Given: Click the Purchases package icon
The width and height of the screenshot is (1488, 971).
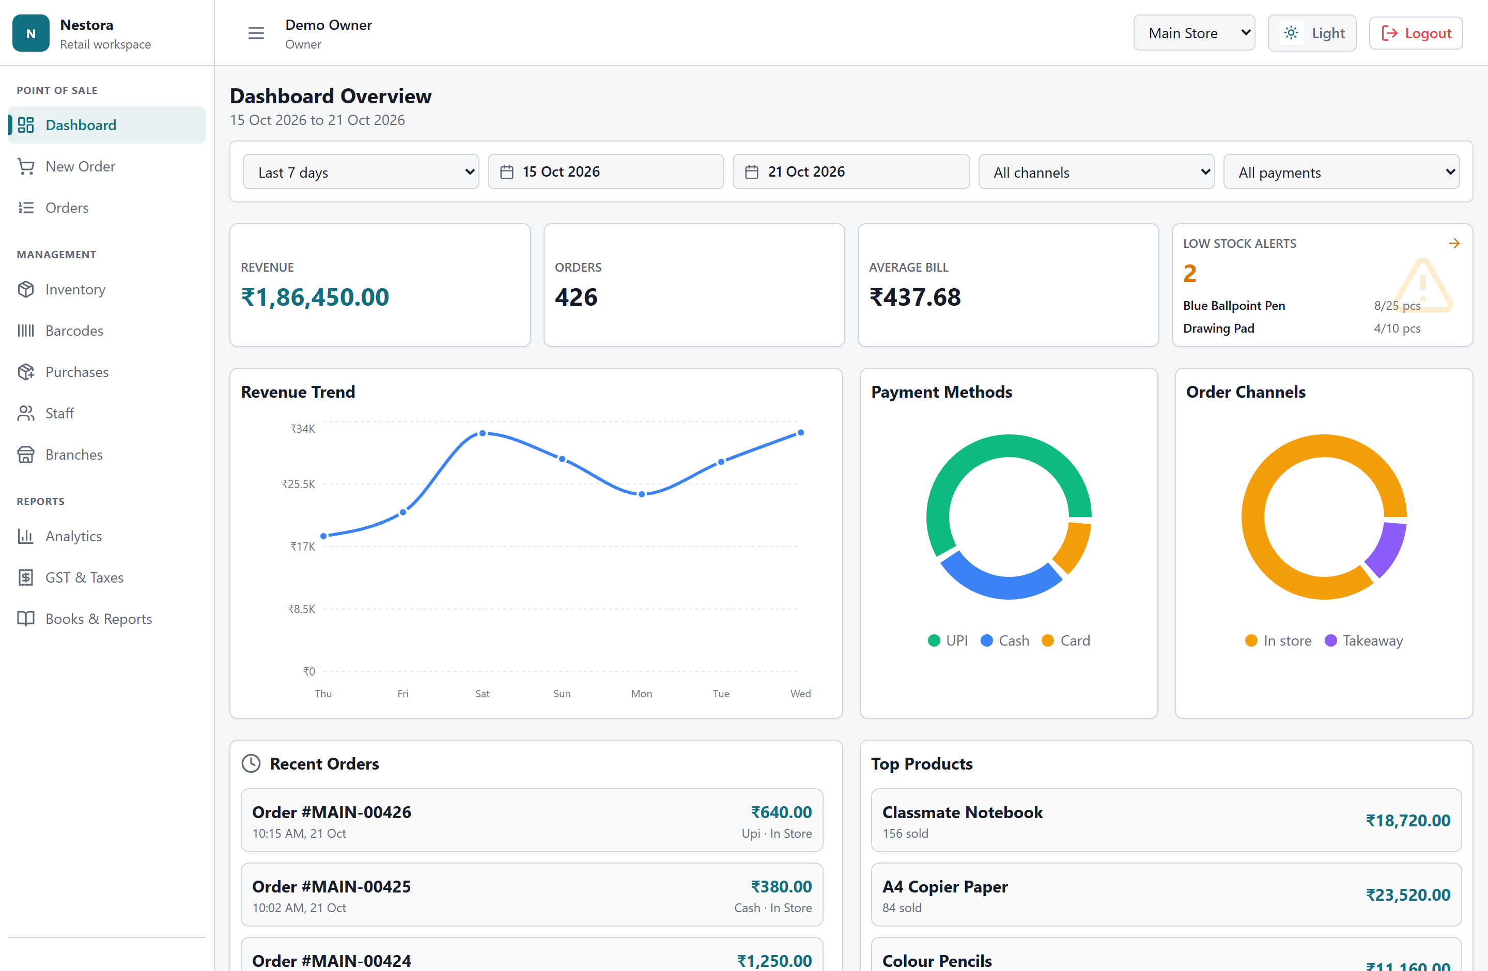Looking at the screenshot, I should pos(26,372).
